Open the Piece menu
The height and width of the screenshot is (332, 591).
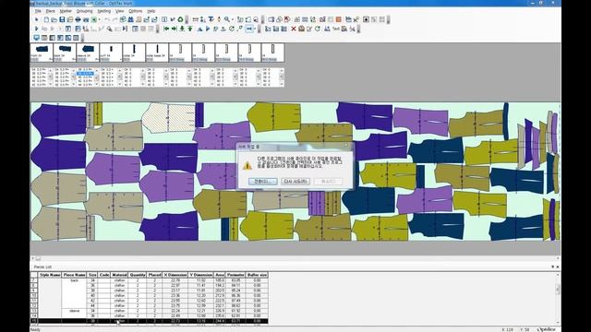tap(50, 11)
